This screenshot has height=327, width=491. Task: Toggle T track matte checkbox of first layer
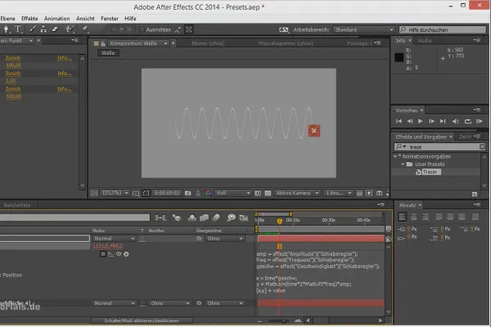[142, 239]
